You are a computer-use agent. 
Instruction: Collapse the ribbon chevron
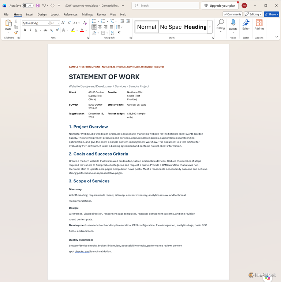pyautogui.click(x=277, y=37)
